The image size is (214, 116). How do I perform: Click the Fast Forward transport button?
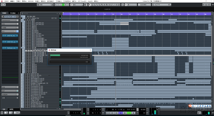pos(116,113)
